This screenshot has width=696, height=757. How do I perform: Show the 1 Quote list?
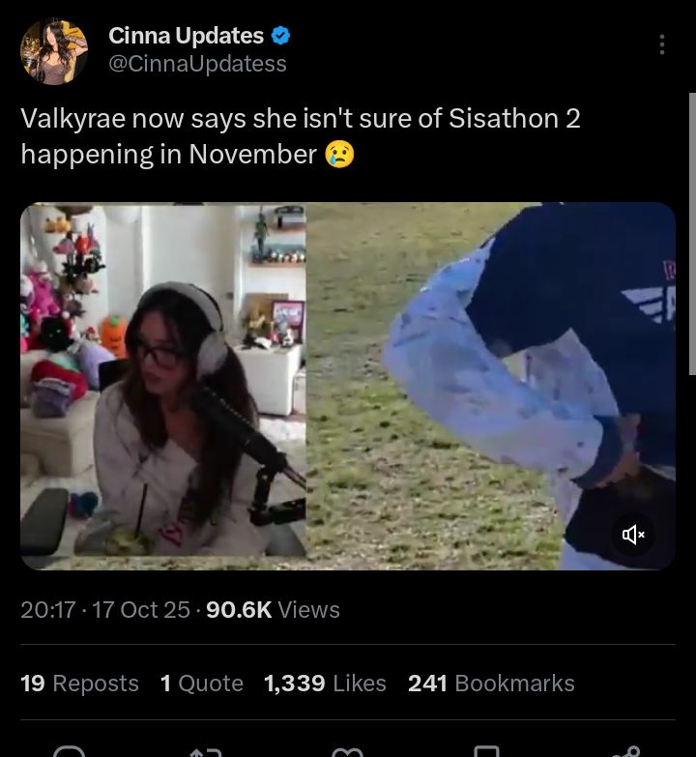coord(202,684)
